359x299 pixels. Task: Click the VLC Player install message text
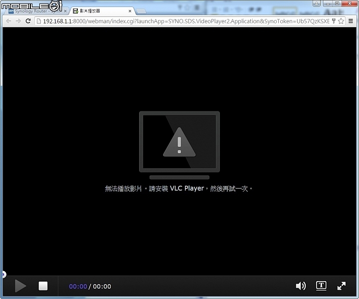(x=179, y=189)
